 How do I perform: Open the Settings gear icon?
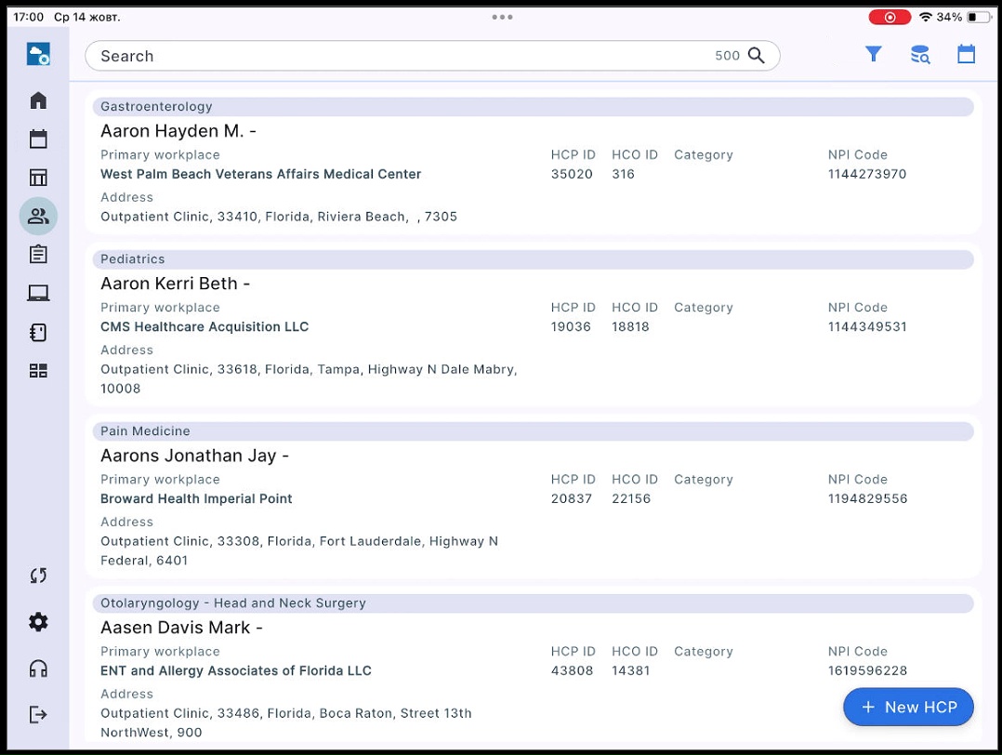tap(38, 622)
